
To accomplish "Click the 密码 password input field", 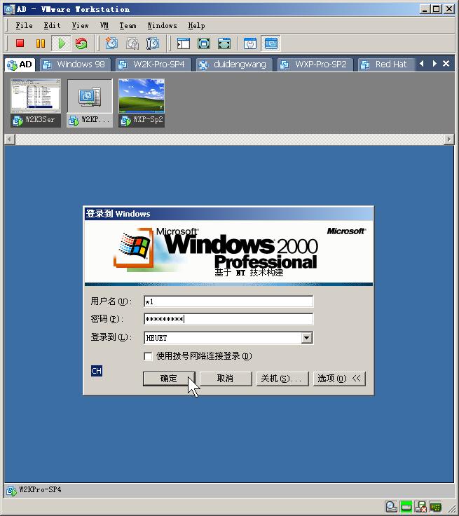I will click(x=228, y=319).
